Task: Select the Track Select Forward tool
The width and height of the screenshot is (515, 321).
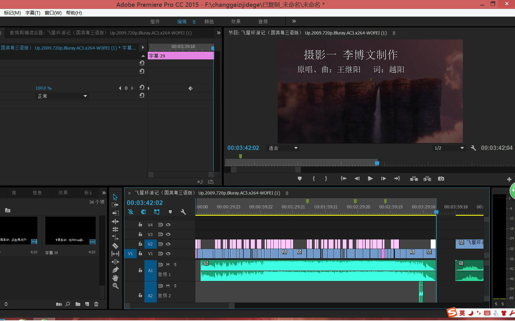Action: [115, 205]
